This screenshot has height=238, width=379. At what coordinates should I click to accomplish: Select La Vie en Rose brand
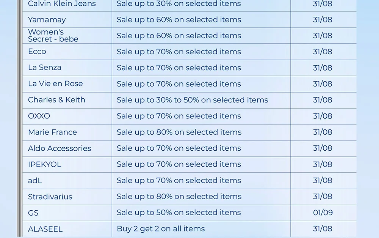pos(55,84)
